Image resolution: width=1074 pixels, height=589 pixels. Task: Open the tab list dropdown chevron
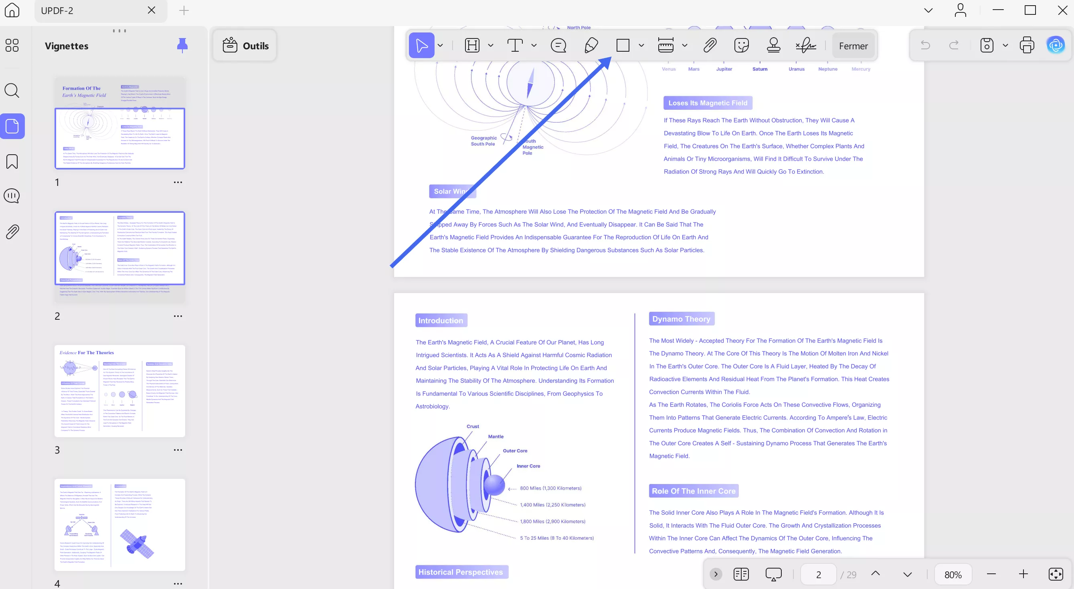click(928, 10)
